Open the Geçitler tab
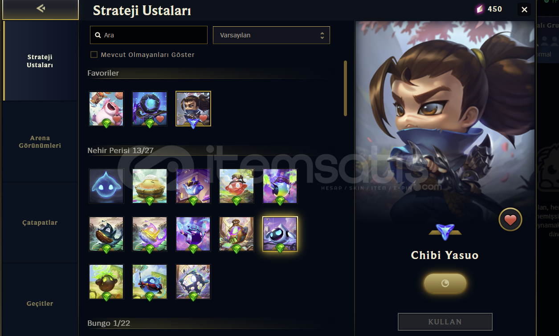Image resolution: width=559 pixels, height=336 pixels. (x=40, y=304)
